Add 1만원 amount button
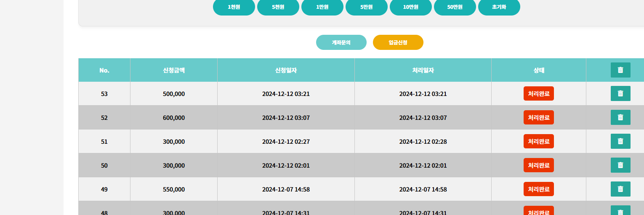644x215 pixels. click(322, 7)
